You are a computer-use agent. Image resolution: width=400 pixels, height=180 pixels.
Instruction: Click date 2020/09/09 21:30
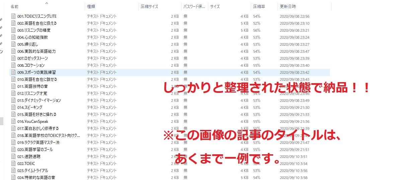click(294, 107)
